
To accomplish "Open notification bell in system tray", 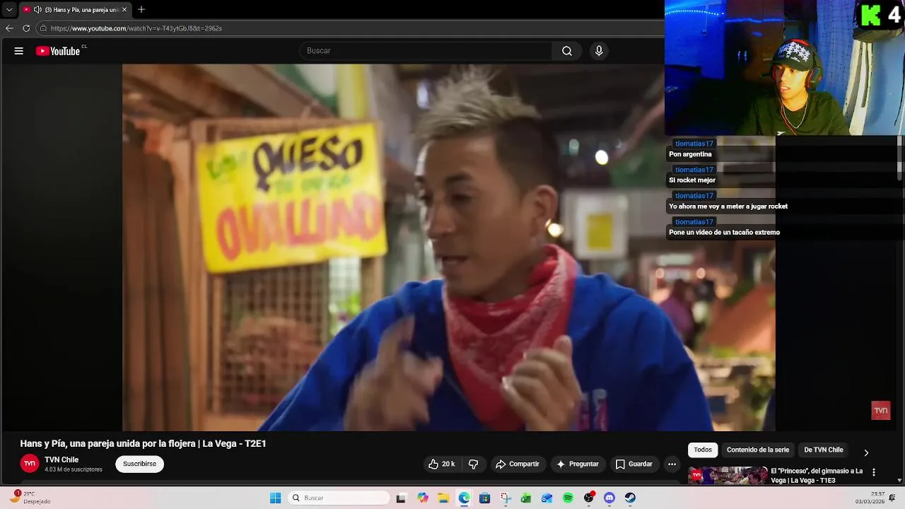I will pyautogui.click(x=892, y=498).
